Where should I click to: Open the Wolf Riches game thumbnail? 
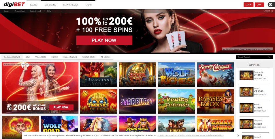176,75
